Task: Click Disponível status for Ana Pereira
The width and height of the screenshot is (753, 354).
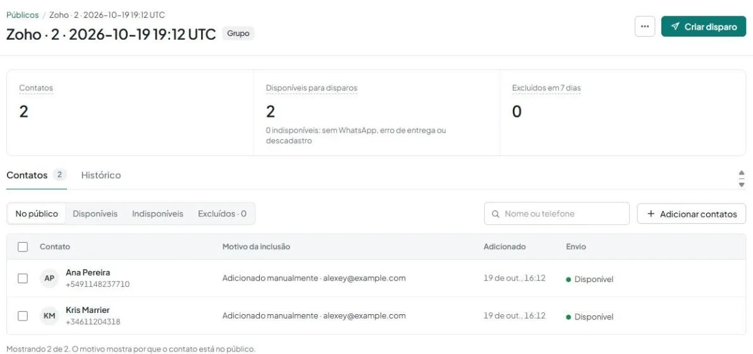Action: [590, 279]
